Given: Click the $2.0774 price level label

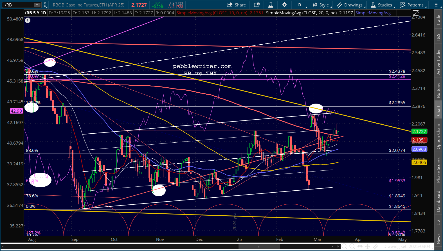Looking at the screenshot, I should [397, 150].
